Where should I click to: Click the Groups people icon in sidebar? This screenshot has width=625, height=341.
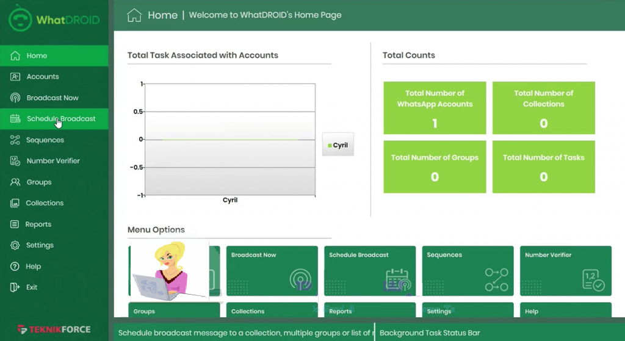[15, 182]
